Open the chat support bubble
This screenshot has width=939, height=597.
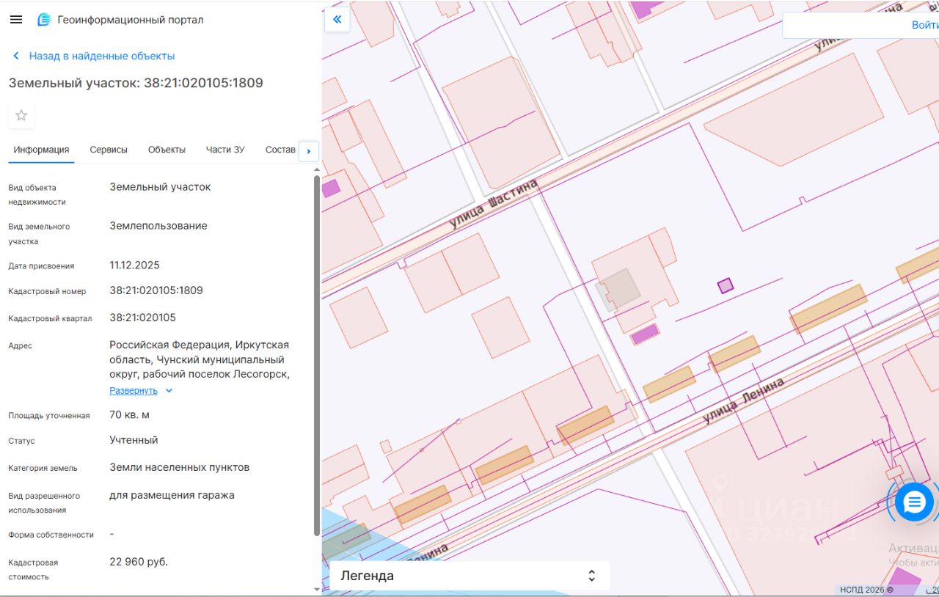[x=914, y=502]
